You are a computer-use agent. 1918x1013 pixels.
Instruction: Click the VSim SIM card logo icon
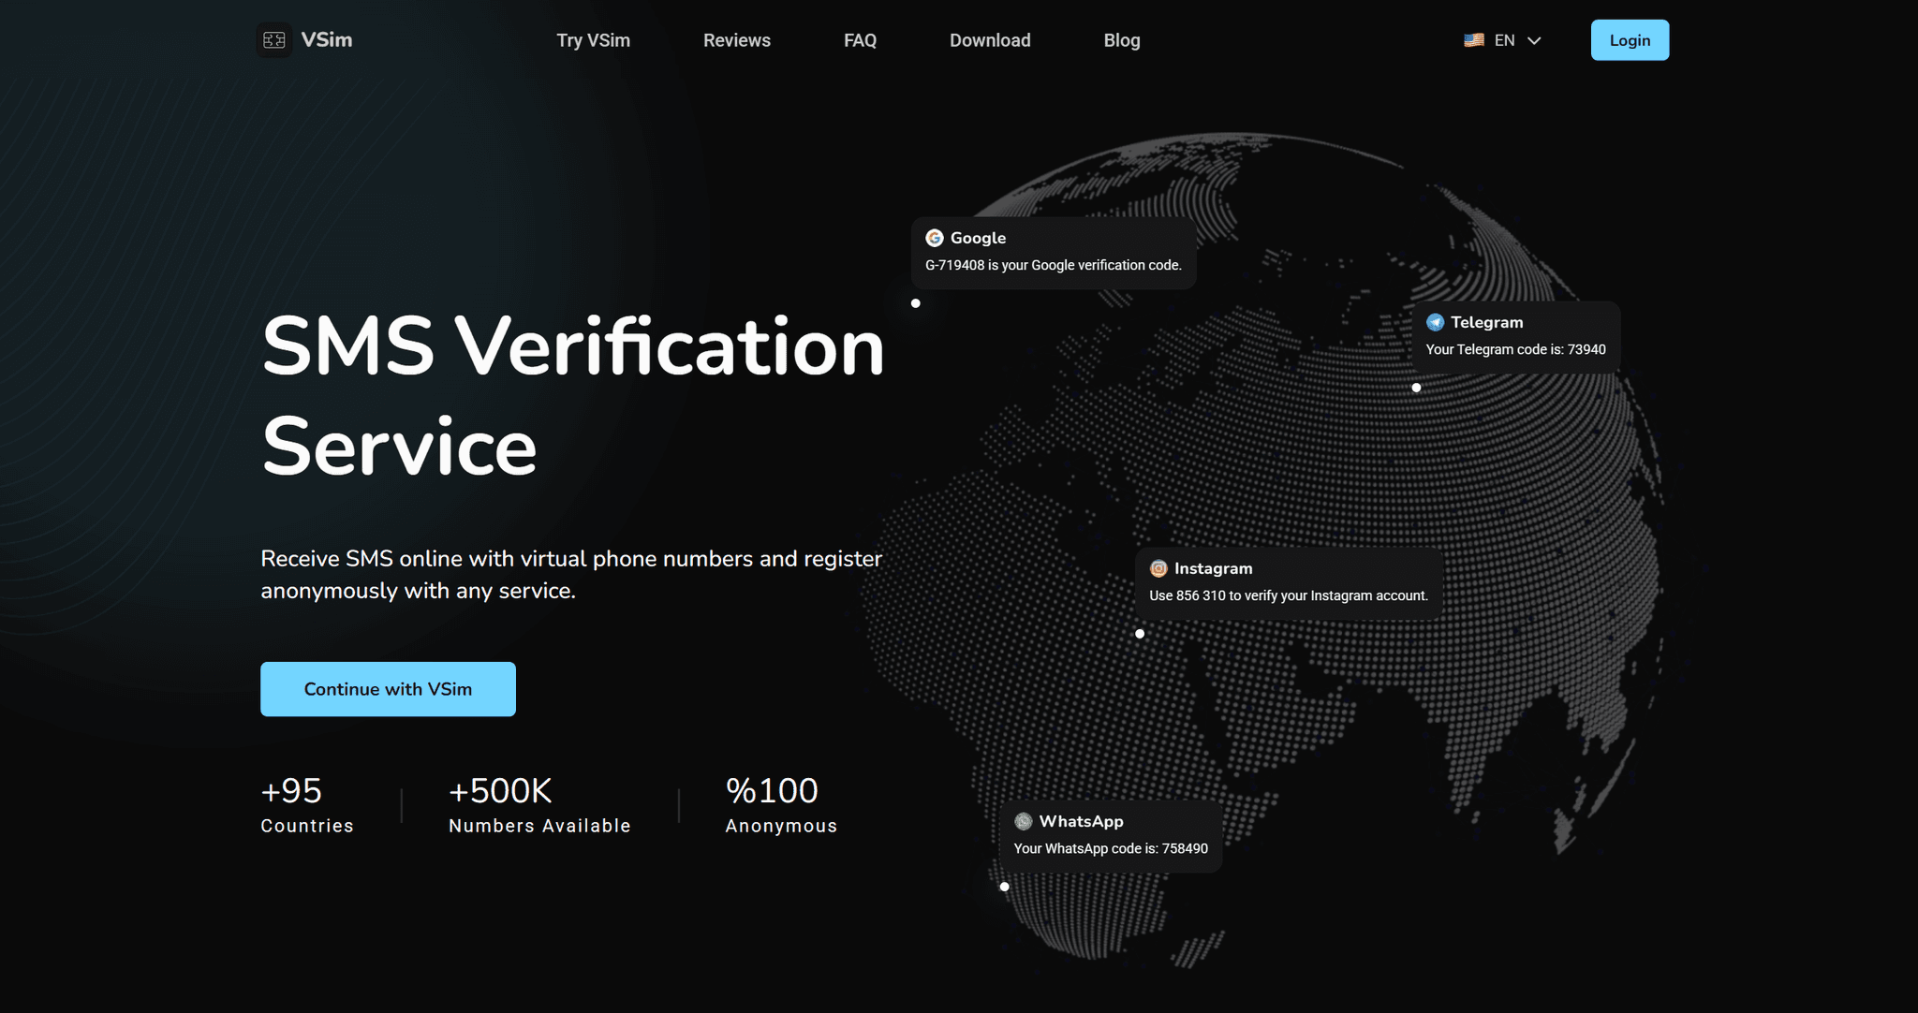click(x=274, y=40)
